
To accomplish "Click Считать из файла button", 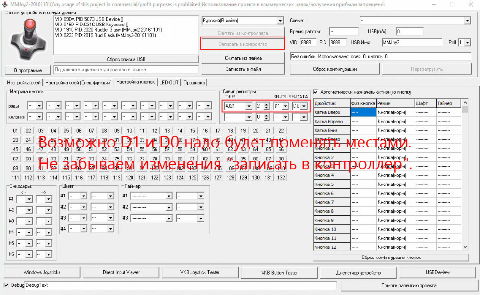I will click(x=243, y=58).
